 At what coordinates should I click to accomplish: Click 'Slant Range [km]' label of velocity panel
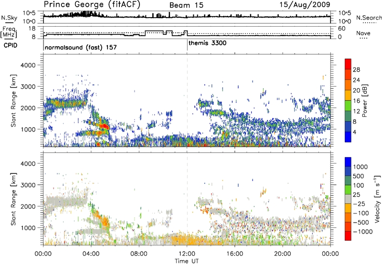pyautogui.click(x=13, y=199)
